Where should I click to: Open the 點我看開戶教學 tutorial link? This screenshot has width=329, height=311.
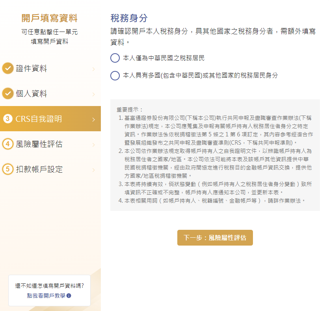[x=46, y=296]
